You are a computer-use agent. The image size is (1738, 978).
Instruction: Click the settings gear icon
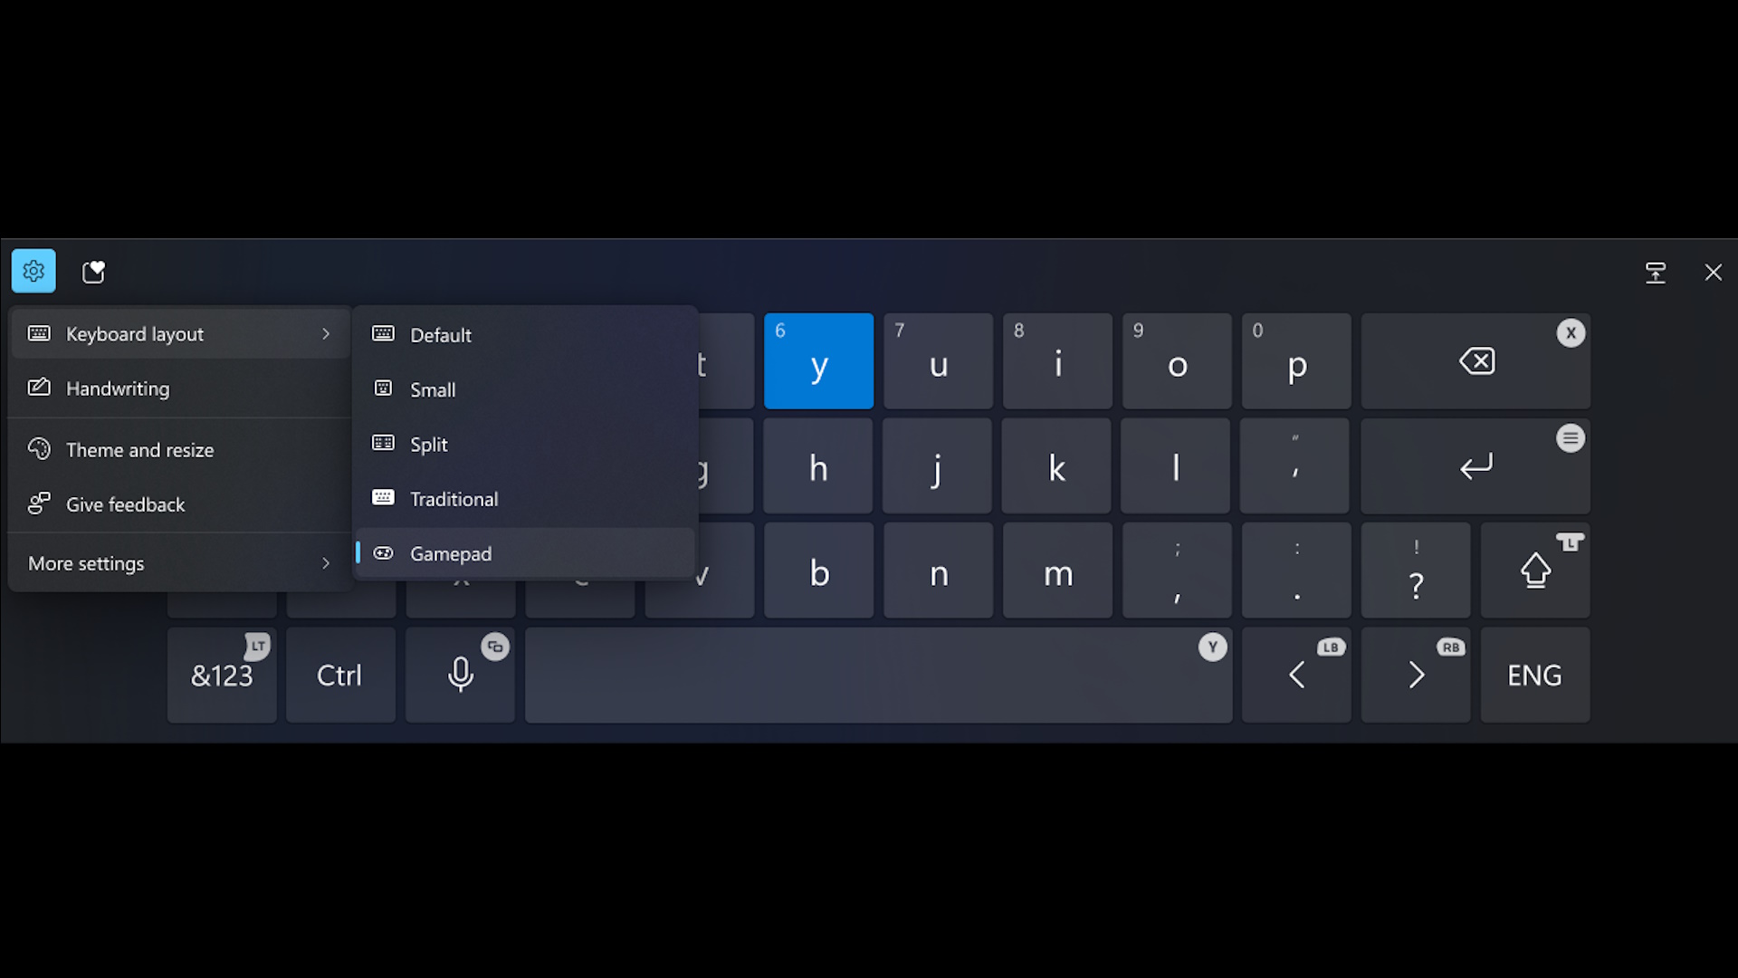33,270
